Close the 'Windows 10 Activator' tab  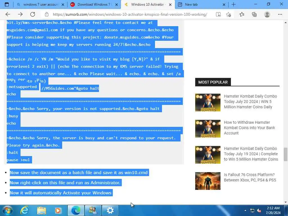170,4
